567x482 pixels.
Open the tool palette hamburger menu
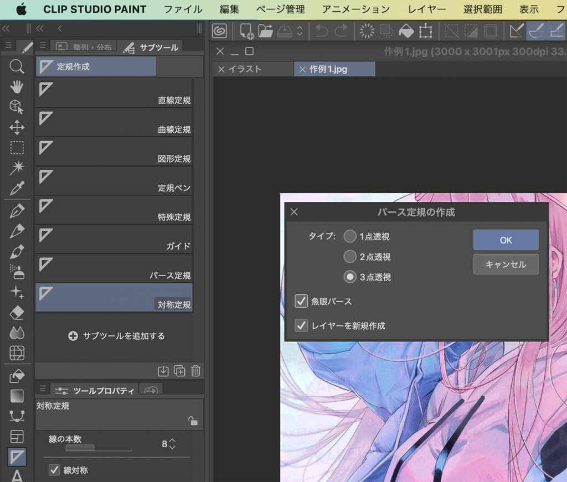coord(8,45)
